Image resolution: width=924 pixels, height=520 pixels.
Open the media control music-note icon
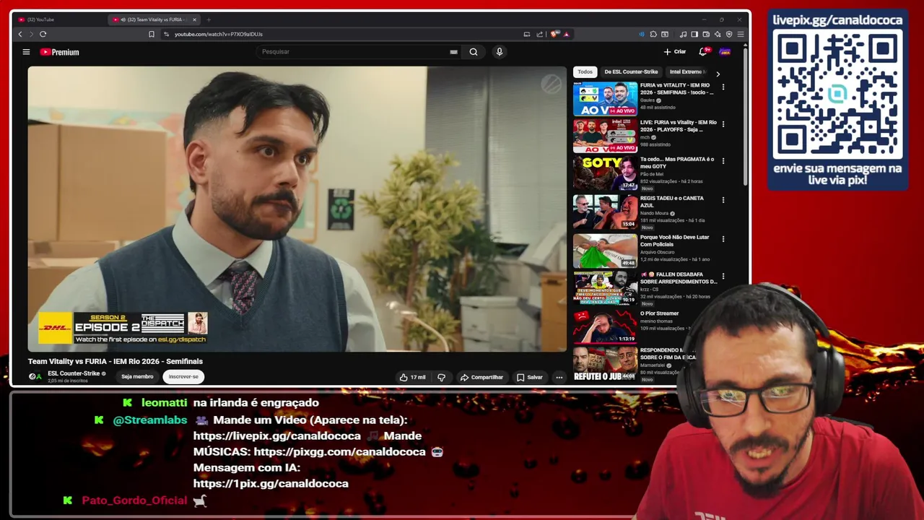(683, 34)
